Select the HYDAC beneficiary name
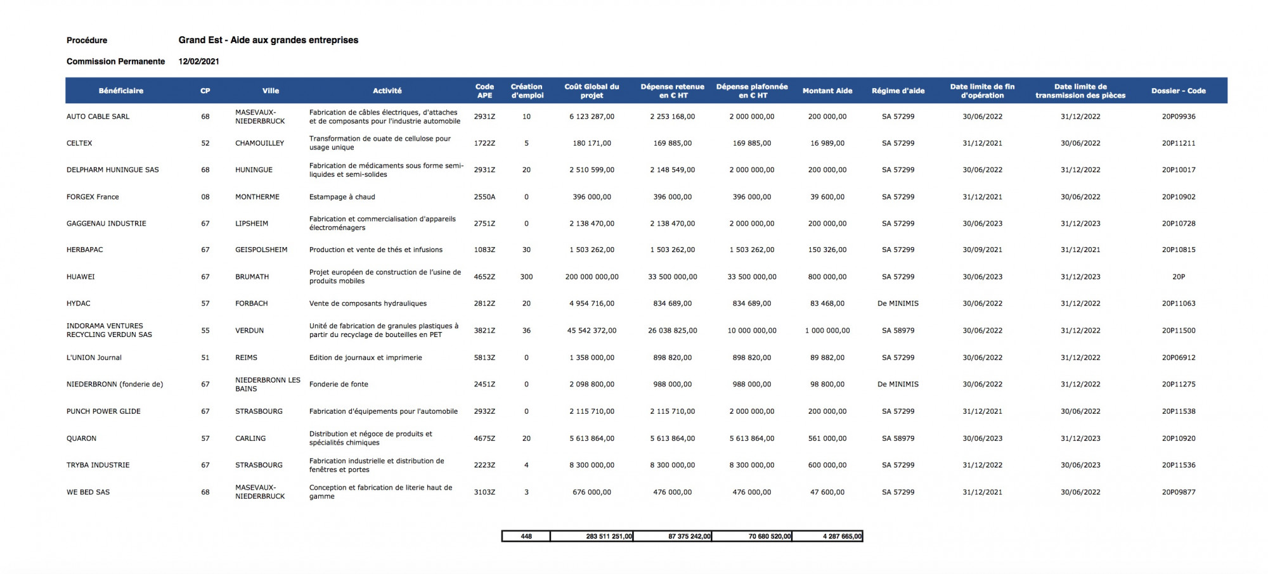1268x574 pixels. coord(79,303)
